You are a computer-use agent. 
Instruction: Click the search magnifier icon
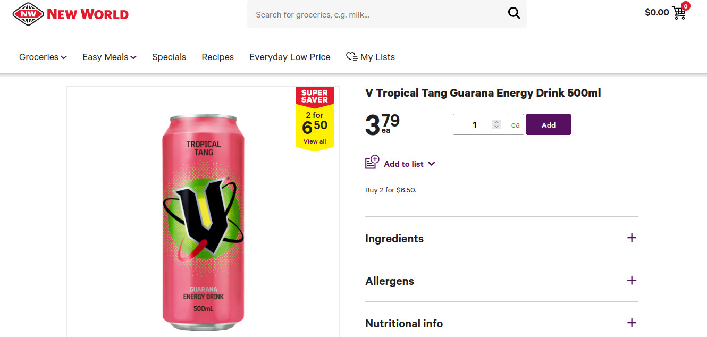pyautogui.click(x=513, y=13)
